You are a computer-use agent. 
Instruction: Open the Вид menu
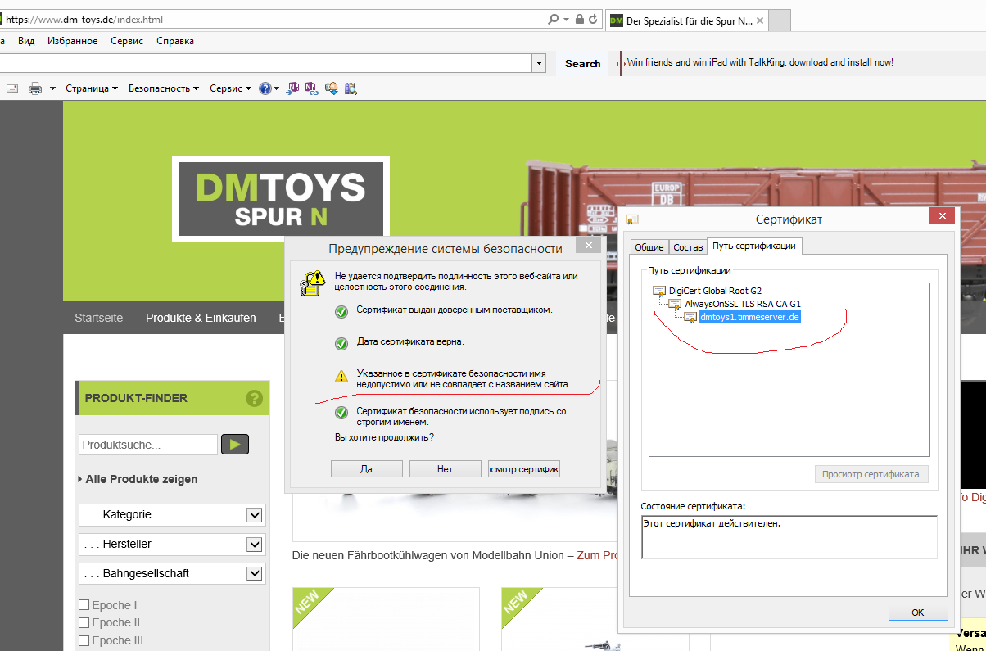[x=26, y=40]
